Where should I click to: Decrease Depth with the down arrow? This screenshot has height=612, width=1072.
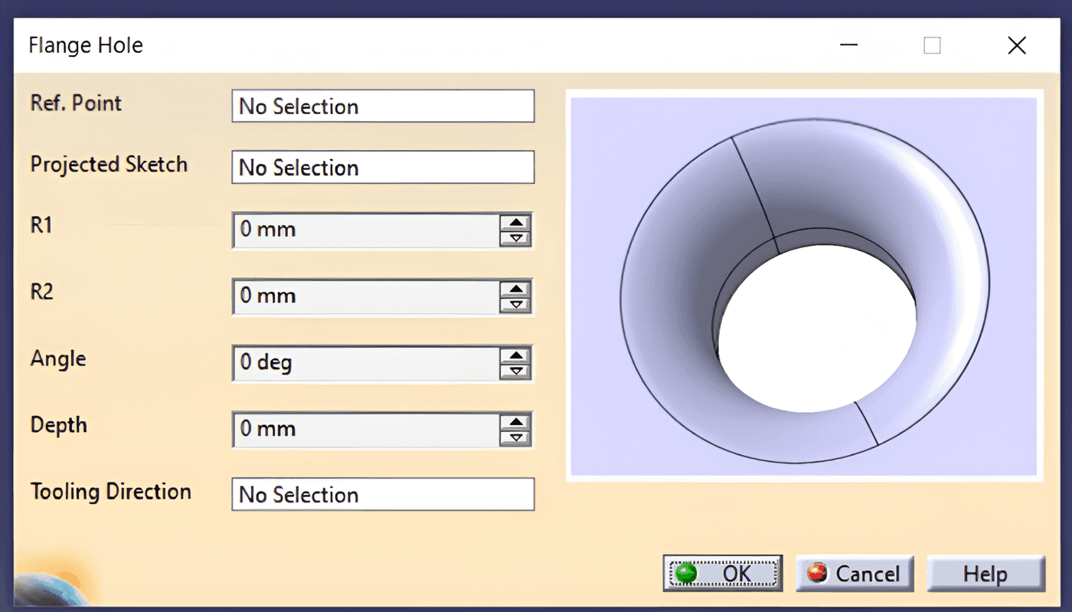pyautogui.click(x=516, y=438)
